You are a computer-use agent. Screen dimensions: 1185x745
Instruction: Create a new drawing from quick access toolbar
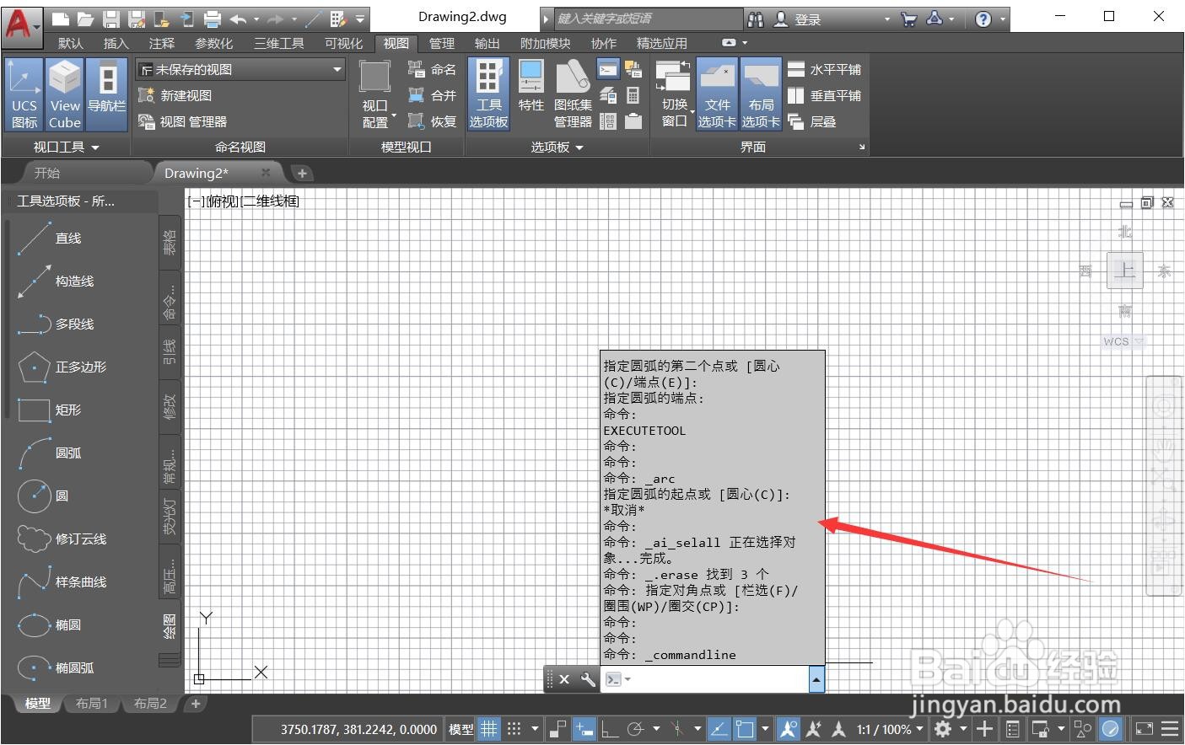click(61, 19)
